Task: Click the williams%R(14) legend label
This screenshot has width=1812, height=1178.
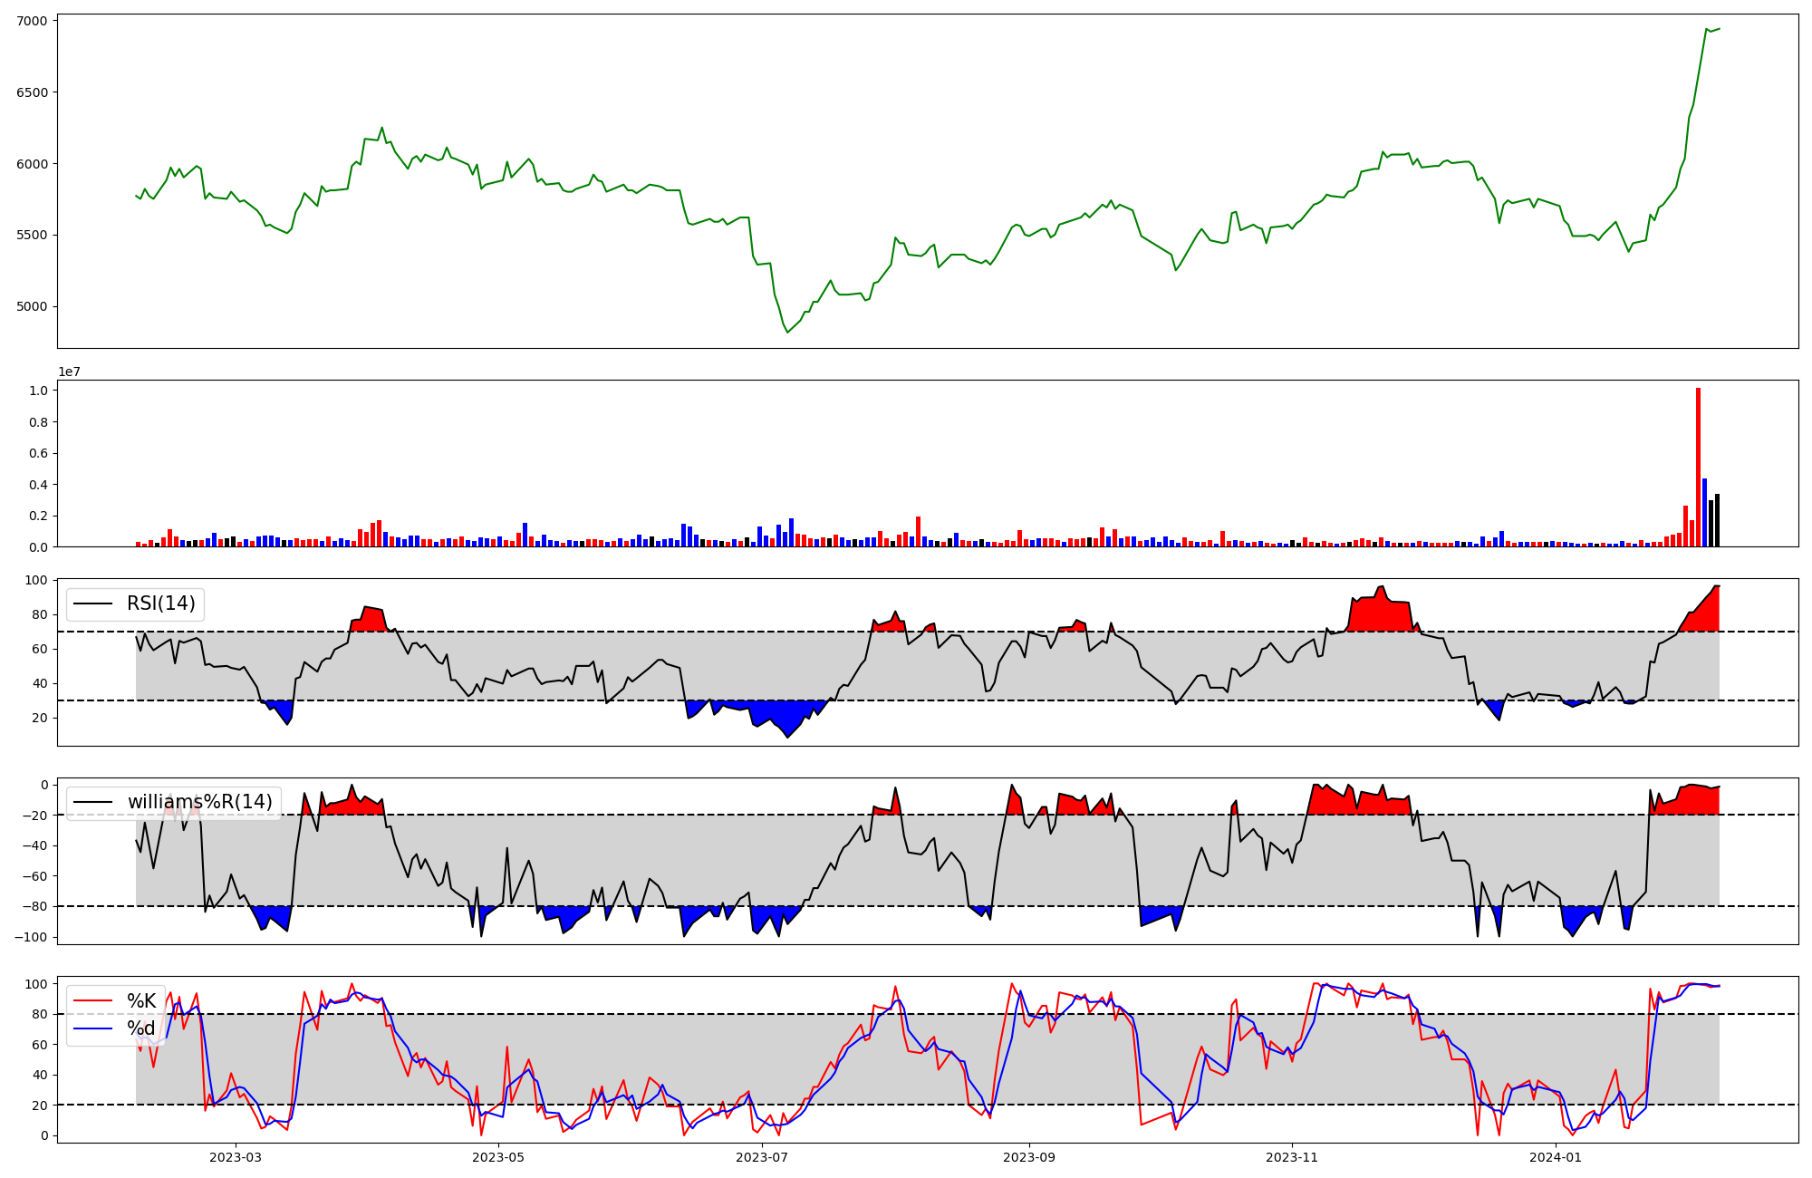Action: (199, 802)
